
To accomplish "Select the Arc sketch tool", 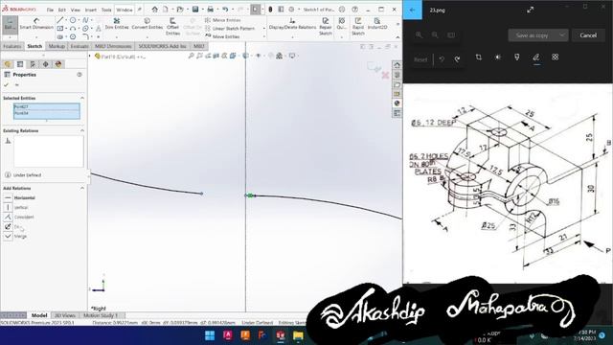I will 73,29.
